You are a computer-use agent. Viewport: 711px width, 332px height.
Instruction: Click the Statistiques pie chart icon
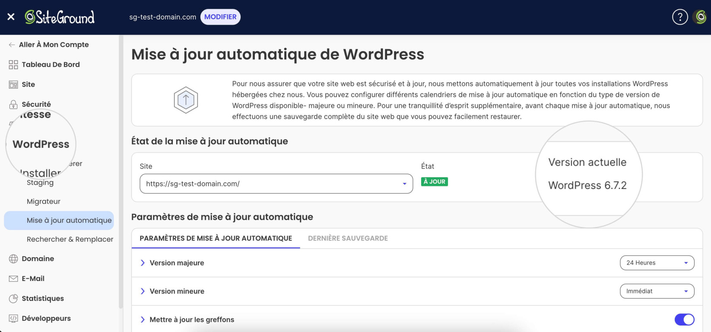[x=13, y=298]
